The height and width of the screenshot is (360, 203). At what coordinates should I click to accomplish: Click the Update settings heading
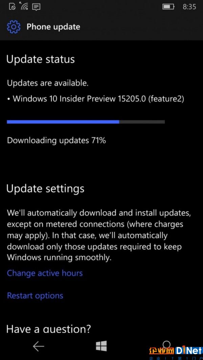click(x=45, y=189)
